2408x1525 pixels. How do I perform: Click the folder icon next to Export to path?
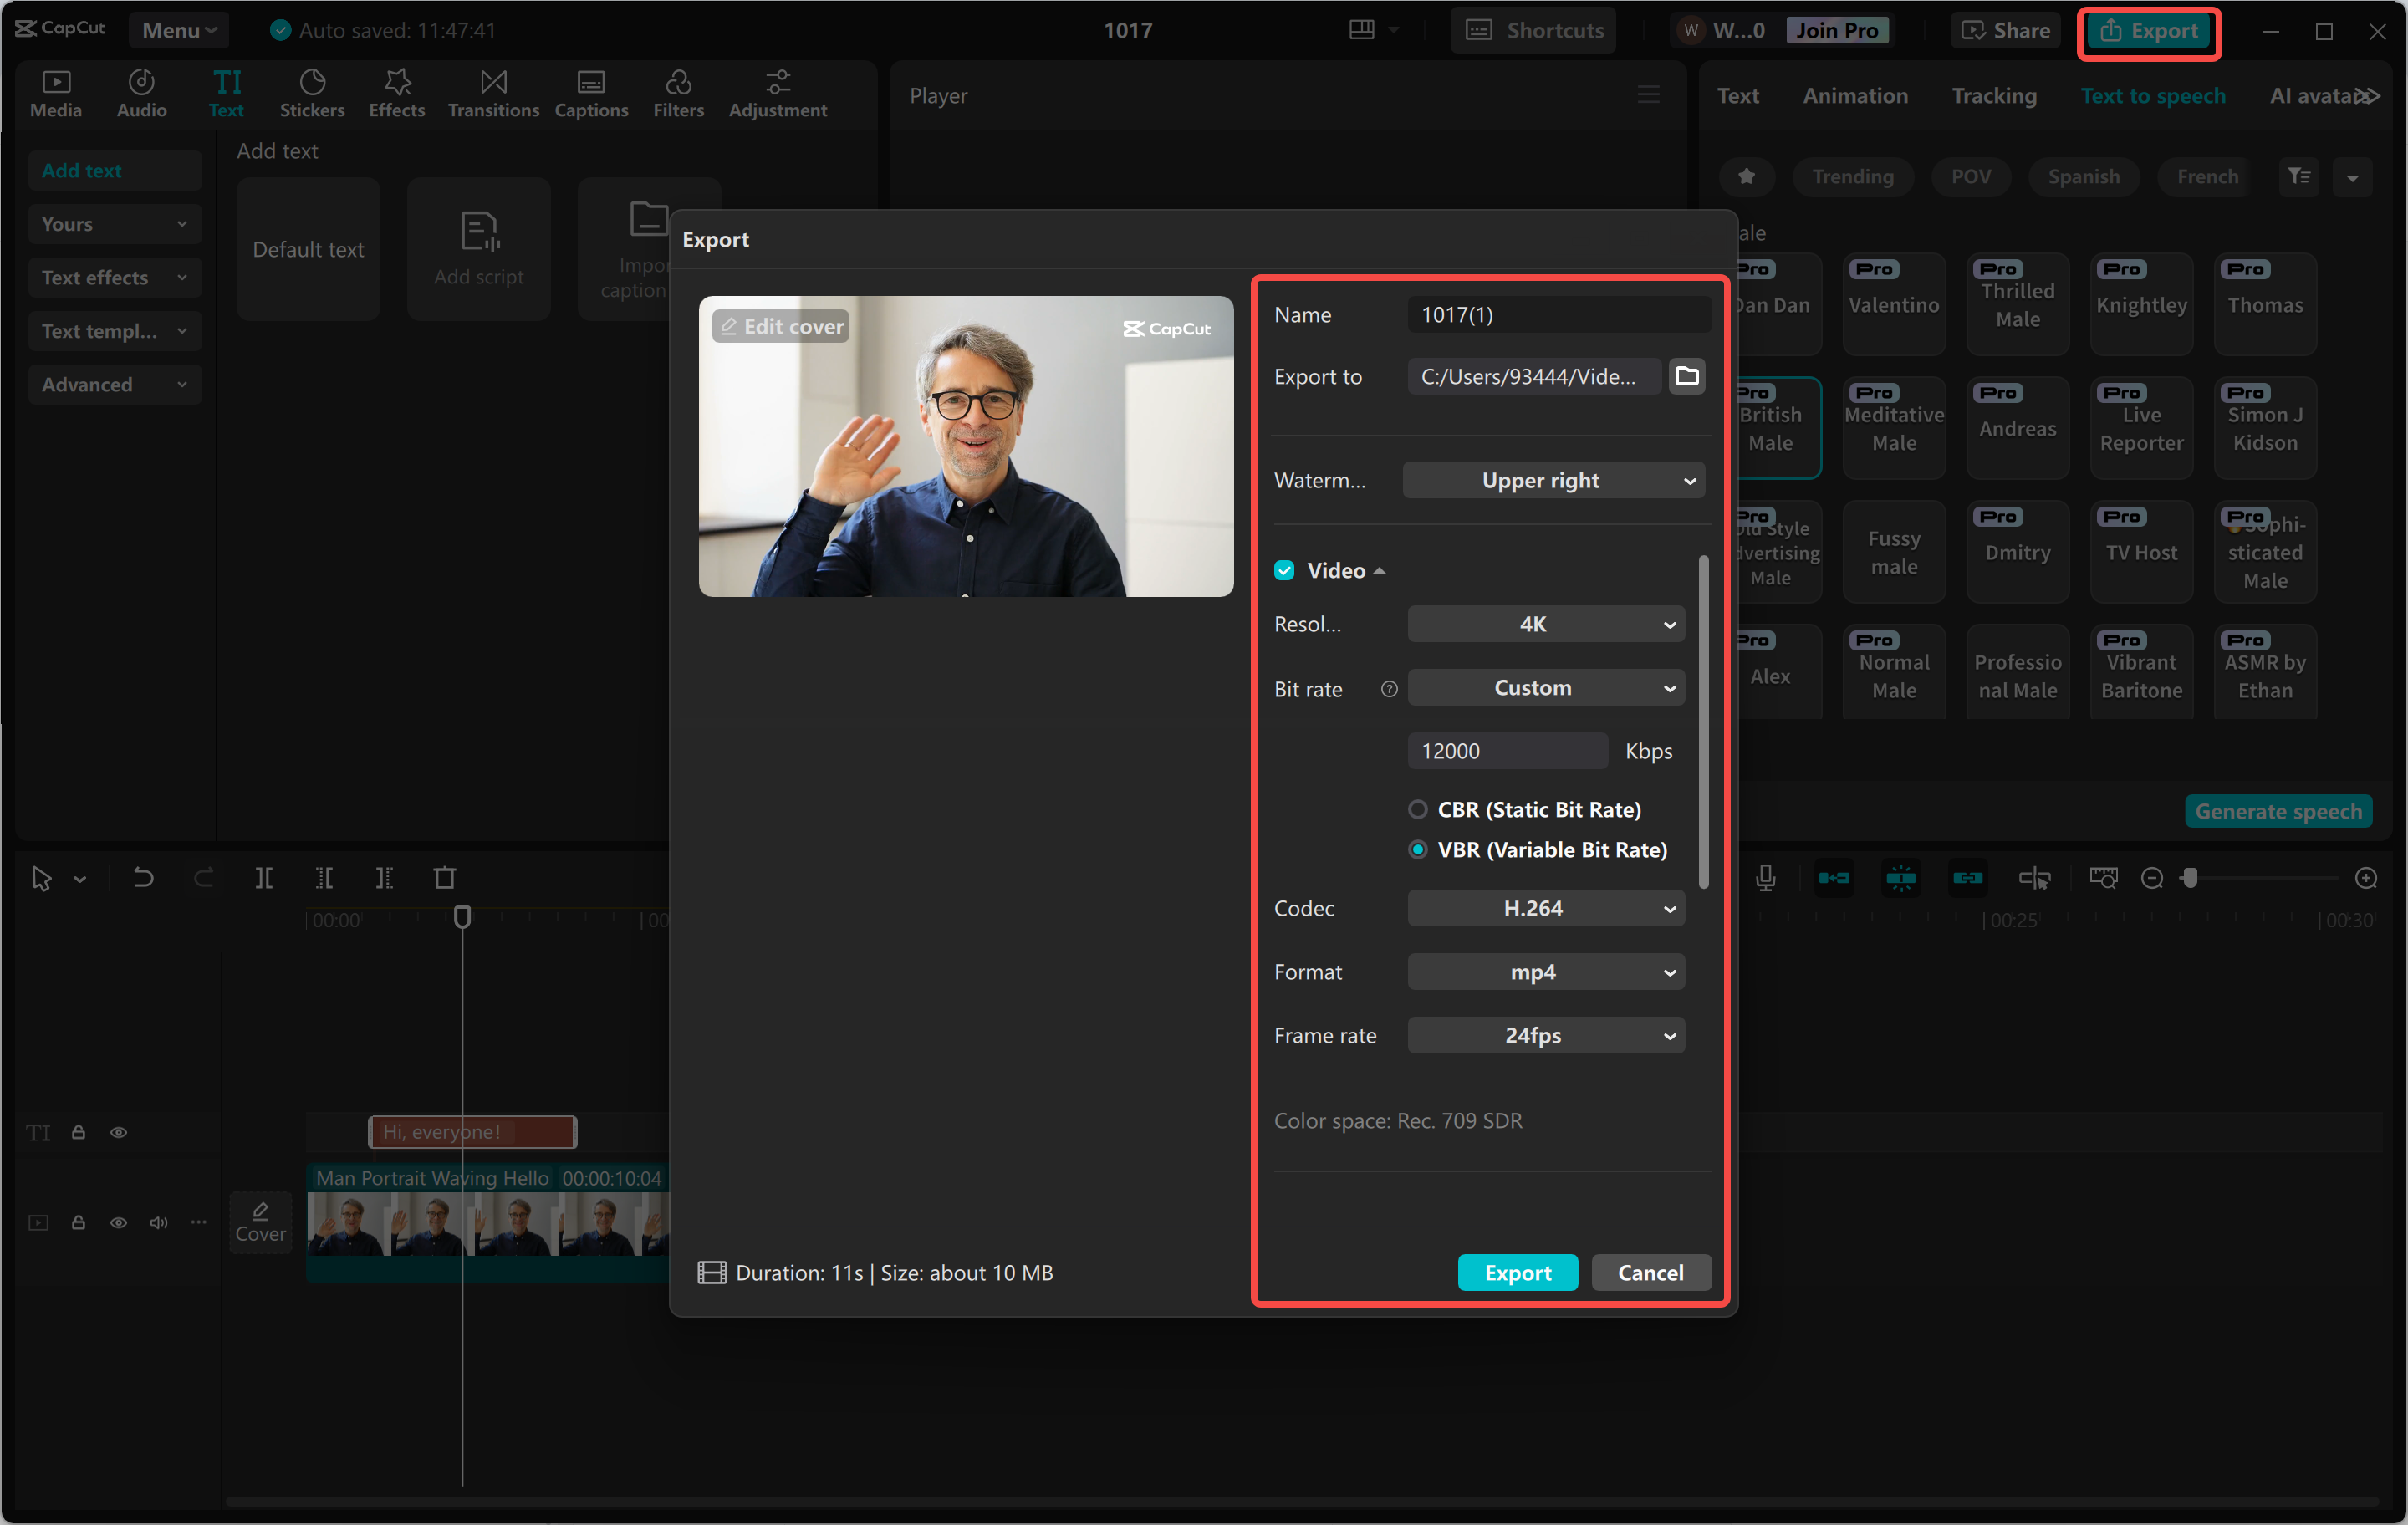1687,376
